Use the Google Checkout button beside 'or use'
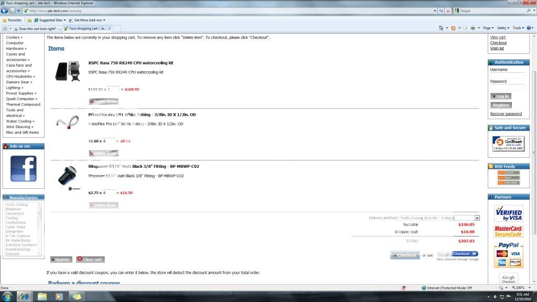The width and height of the screenshot is (537, 302). click(457, 254)
